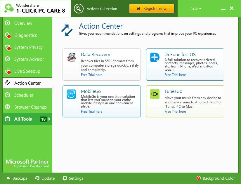Click the Background Color label

tap(219, 178)
